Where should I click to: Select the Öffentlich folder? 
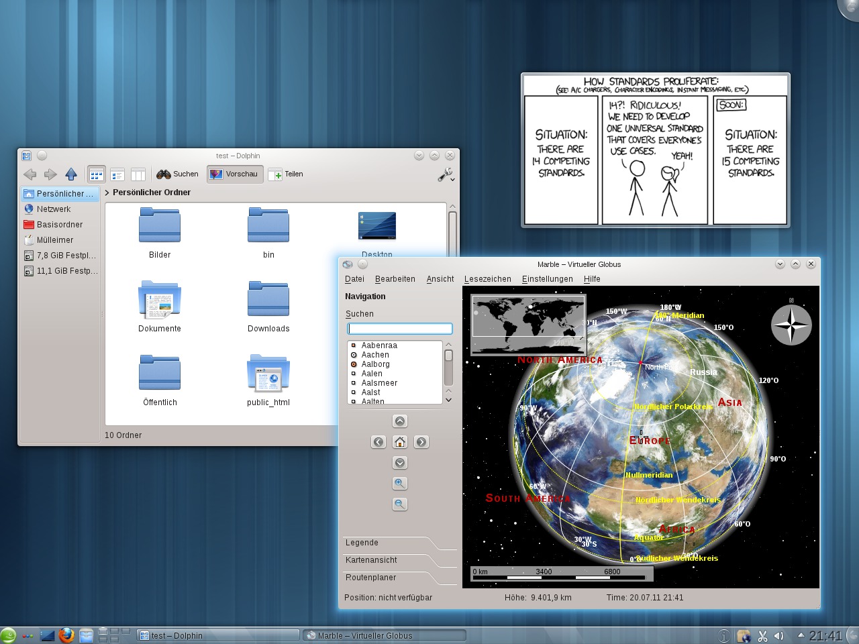pyautogui.click(x=160, y=380)
